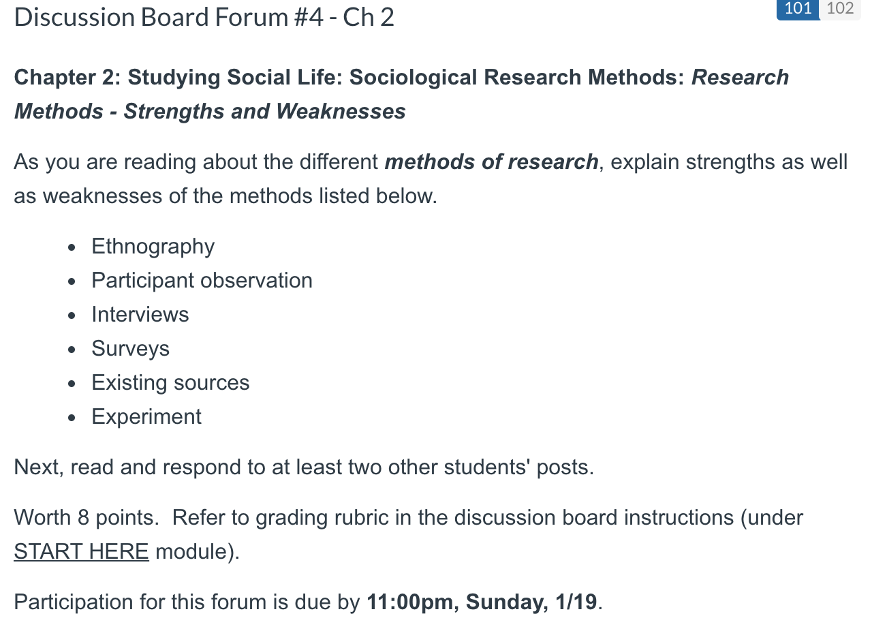Image resolution: width=872 pixels, height=631 pixels.
Task: Click the total replies badge showing 102
Action: 839,9
